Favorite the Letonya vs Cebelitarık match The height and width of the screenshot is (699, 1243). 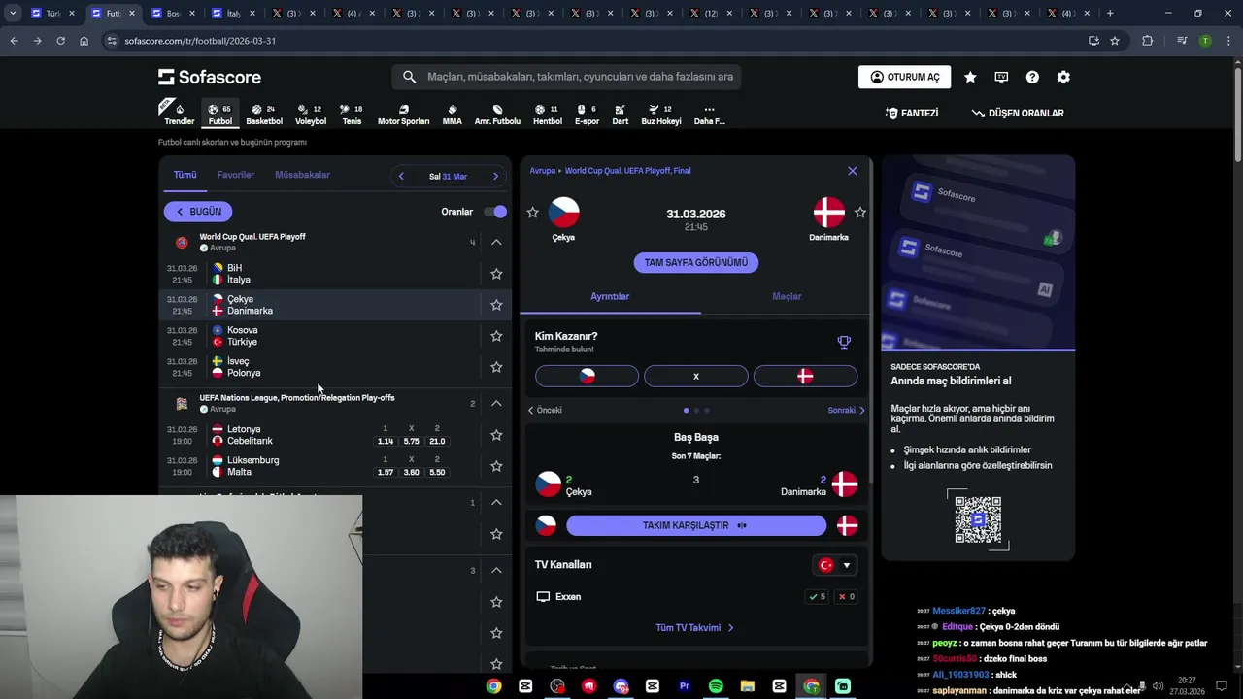(496, 435)
